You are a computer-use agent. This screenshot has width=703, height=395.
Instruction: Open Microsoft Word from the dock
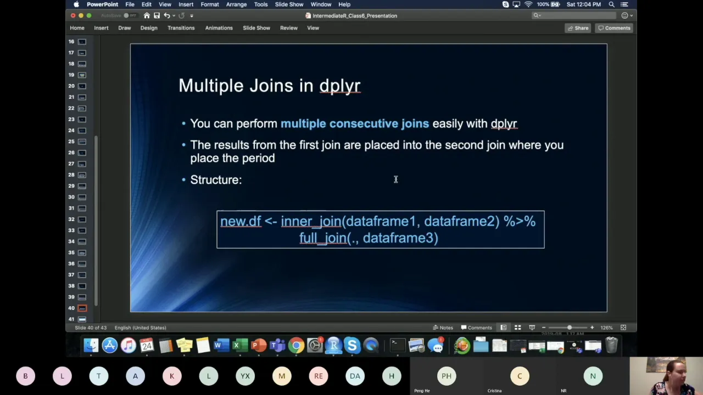tap(221, 345)
